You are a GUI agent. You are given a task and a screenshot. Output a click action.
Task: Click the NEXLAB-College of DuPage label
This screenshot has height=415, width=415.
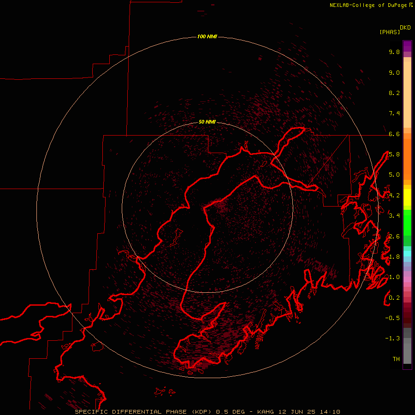[368, 5]
